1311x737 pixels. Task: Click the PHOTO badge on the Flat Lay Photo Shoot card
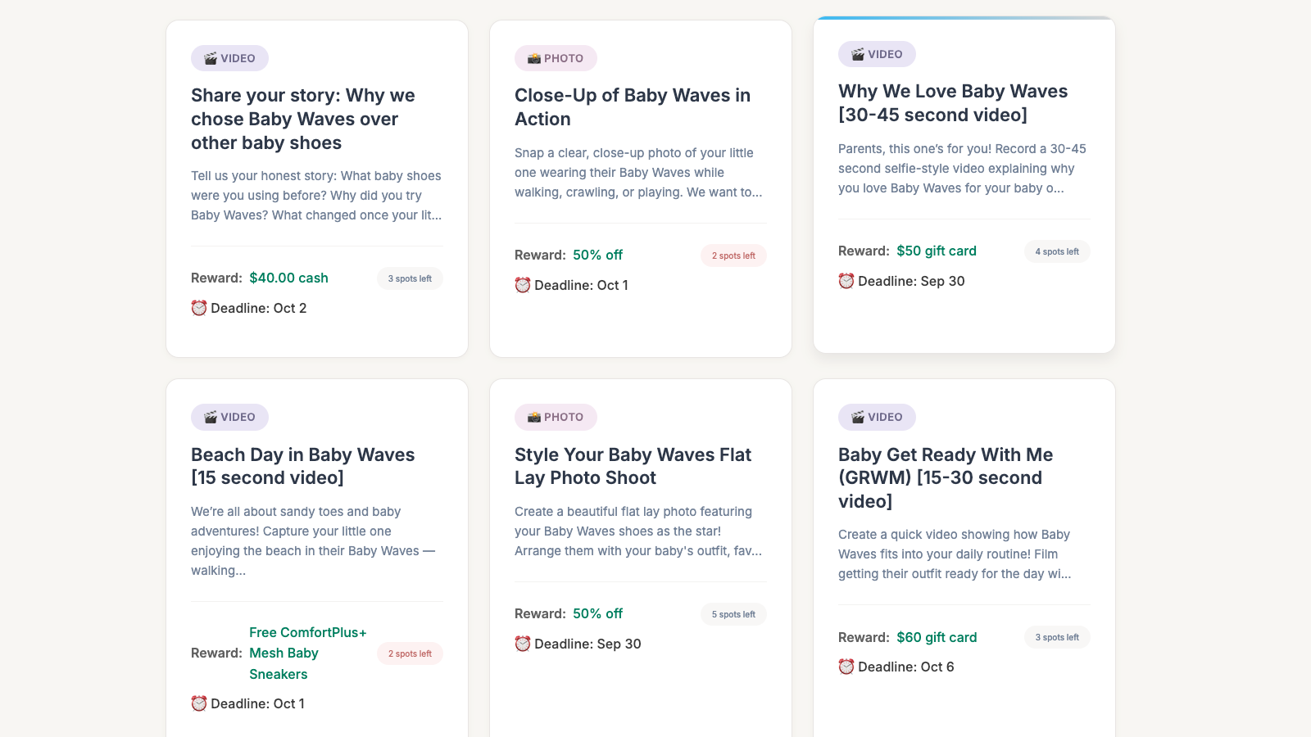pyautogui.click(x=556, y=417)
